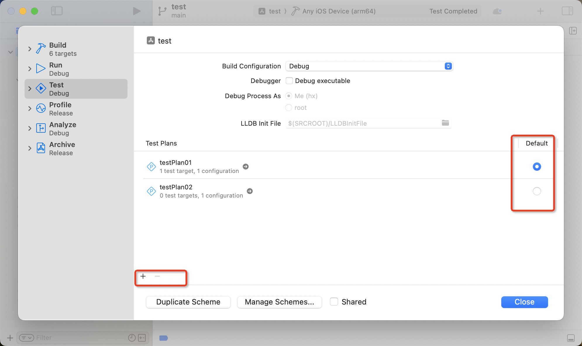The height and width of the screenshot is (346, 582).
Task: Open the Build Configuration Debug dropdown
Action: pyautogui.click(x=369, y=66)
